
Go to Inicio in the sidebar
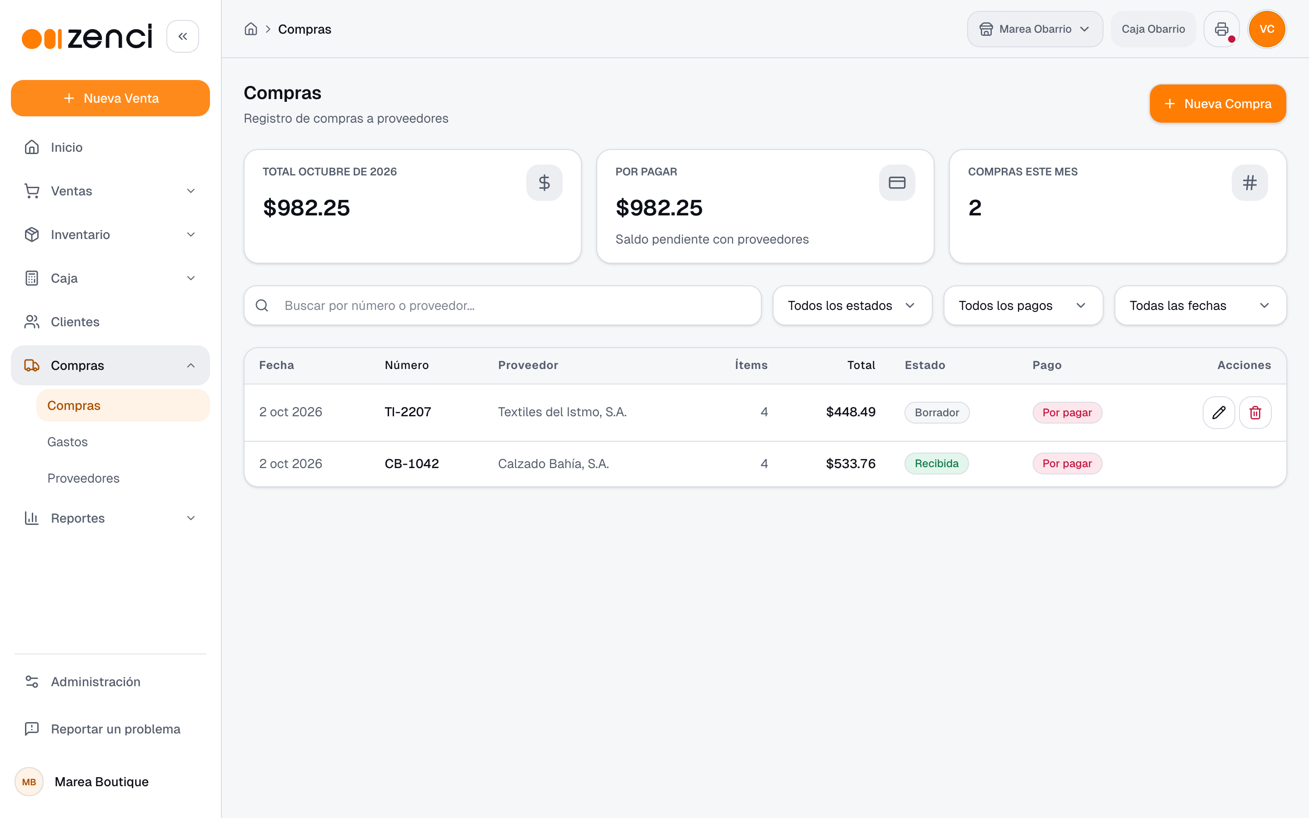click(110, 147)
